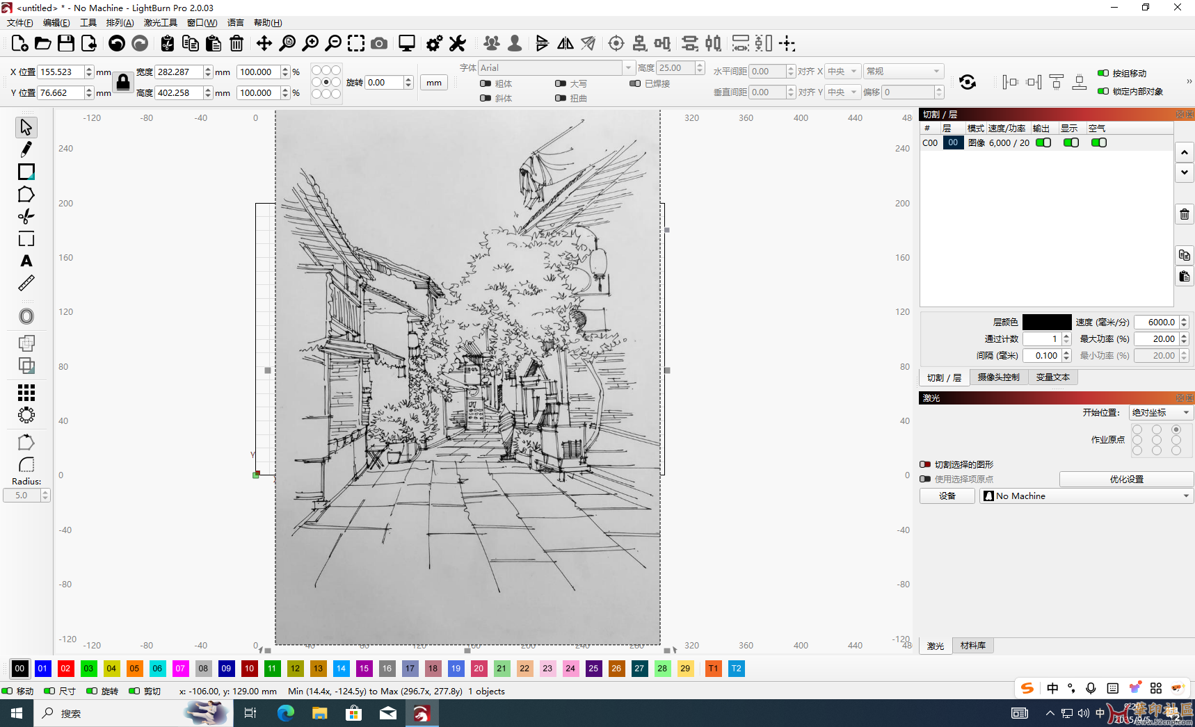Screen dimensions: 1195x727
Task: Open the Align X dropdown
Action: [x=843, y=71]
